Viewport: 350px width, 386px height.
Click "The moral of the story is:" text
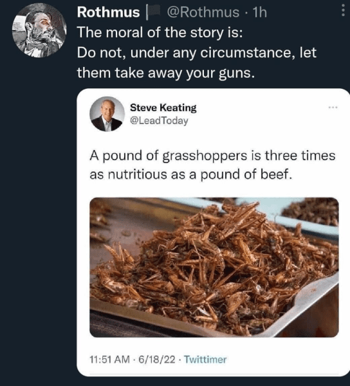[160, 32]
